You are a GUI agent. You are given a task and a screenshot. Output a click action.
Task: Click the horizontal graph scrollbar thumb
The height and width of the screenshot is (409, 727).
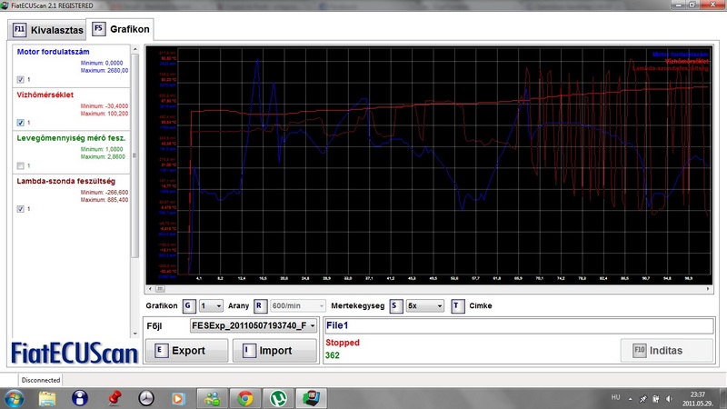coord(160,289)
